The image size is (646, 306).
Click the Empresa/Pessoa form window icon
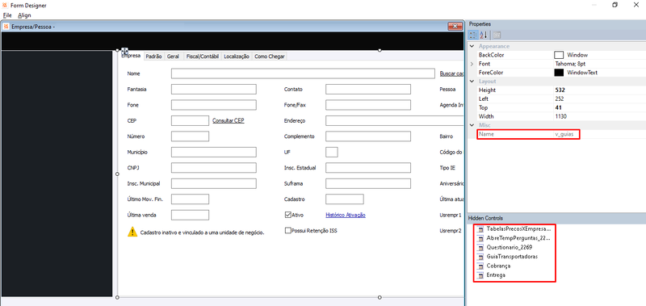click(x=6, y=27)
